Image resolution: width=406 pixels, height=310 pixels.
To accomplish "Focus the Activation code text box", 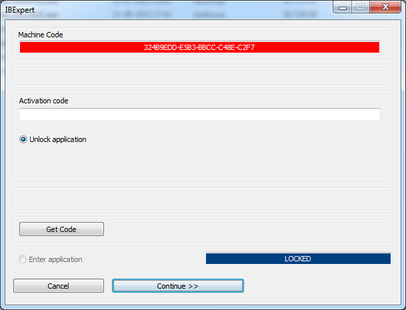I will 199,115.
